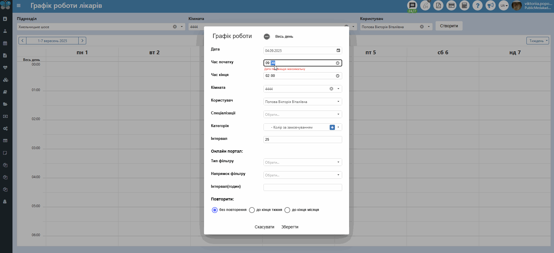Click the Час кінця 02:00 field

pos(303,76)
